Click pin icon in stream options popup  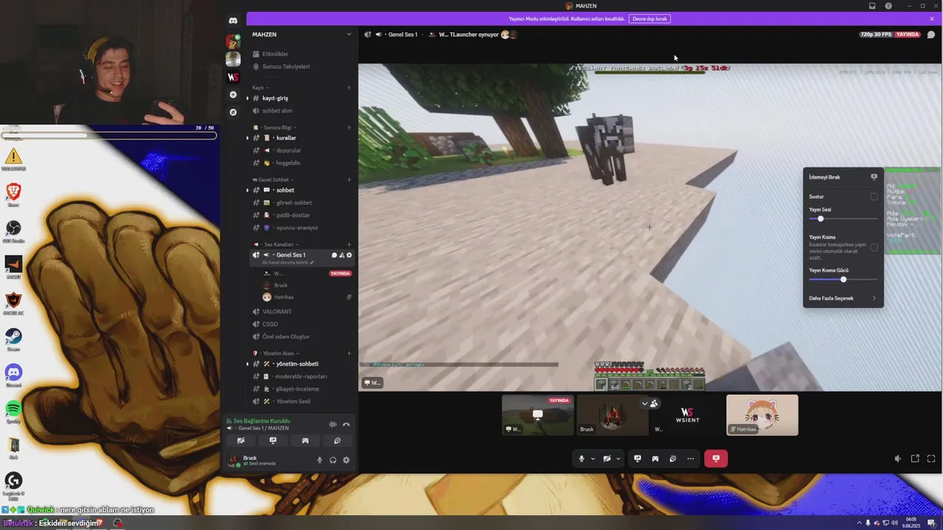(874, 177)
